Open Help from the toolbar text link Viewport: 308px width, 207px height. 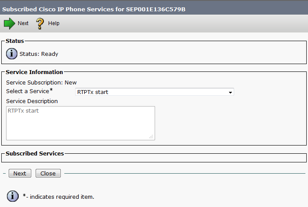pyautogui.click(x=54, y=23)
